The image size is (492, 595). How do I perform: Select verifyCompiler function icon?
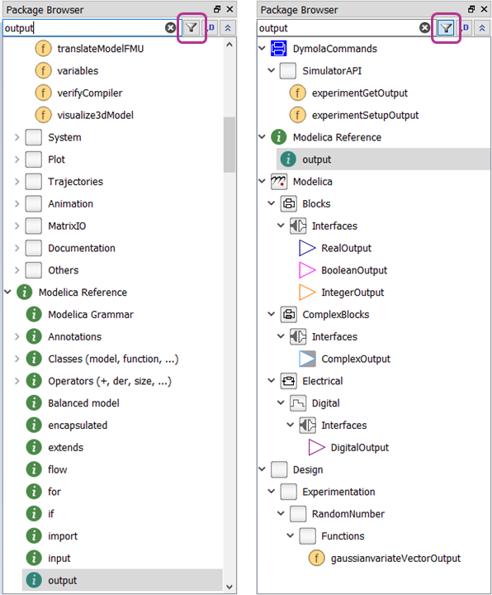43,93
